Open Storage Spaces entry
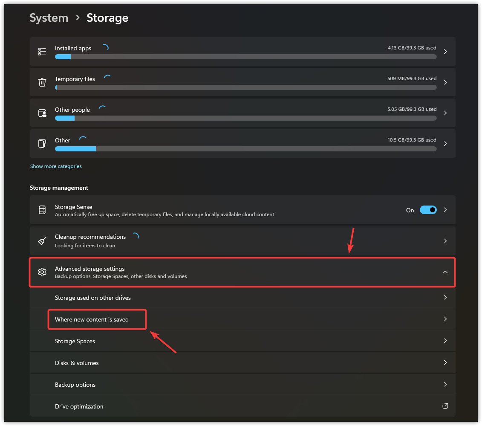Screen dimensions: 482x426 75,341
